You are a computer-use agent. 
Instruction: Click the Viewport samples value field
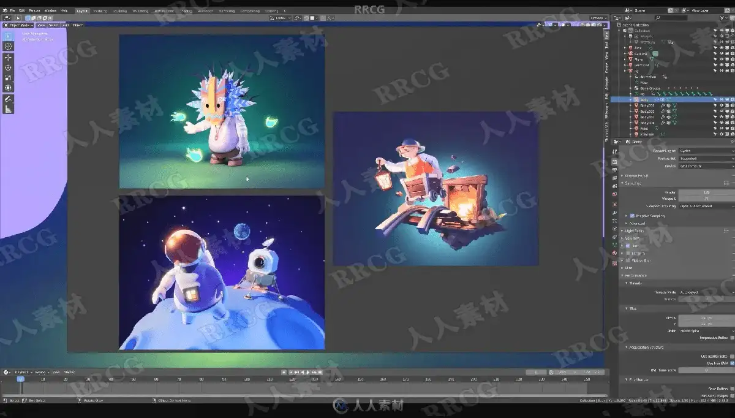707,199
